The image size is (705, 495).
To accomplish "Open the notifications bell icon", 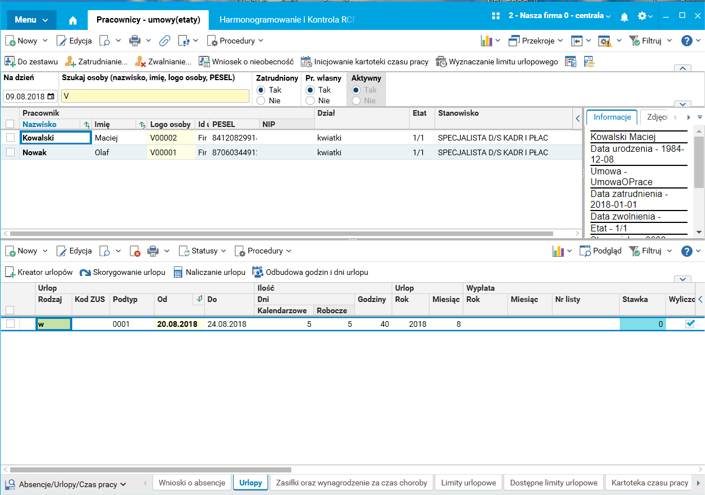I will 624,16.
